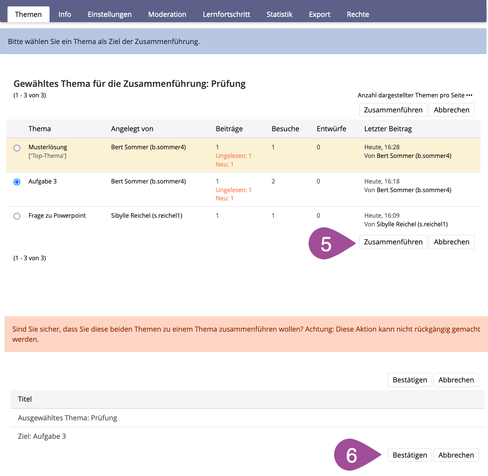This screenshot has width=488, height=476.
Task: Select the Frage zu Powerpoint radio button
Action: 17,216
